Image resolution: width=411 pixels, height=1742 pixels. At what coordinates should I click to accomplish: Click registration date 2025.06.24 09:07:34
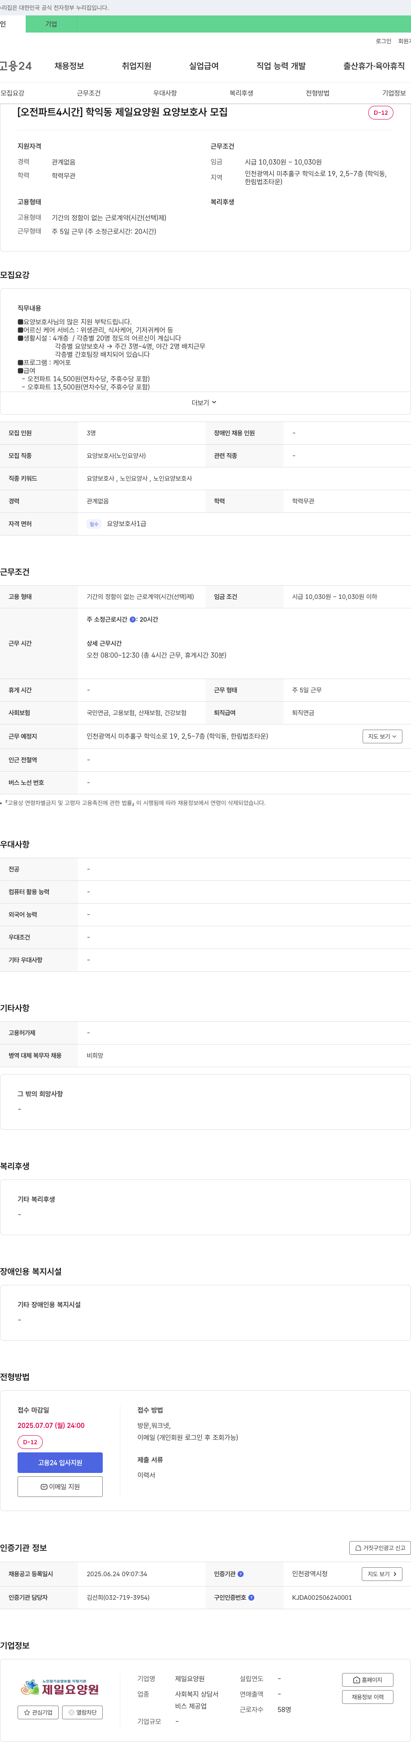117,1574
